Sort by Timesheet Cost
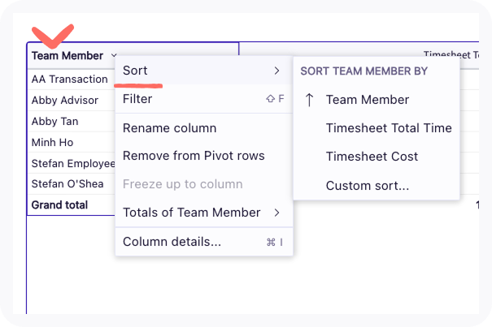The height and width of the screenshot is (327, 492). coord(372,157)
